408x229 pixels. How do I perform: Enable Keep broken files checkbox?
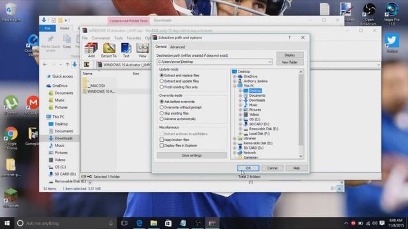pos(161,140)
